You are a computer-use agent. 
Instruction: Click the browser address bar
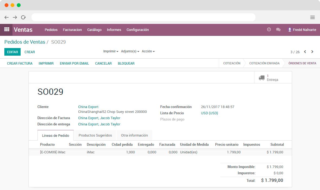tap(143, 17)
